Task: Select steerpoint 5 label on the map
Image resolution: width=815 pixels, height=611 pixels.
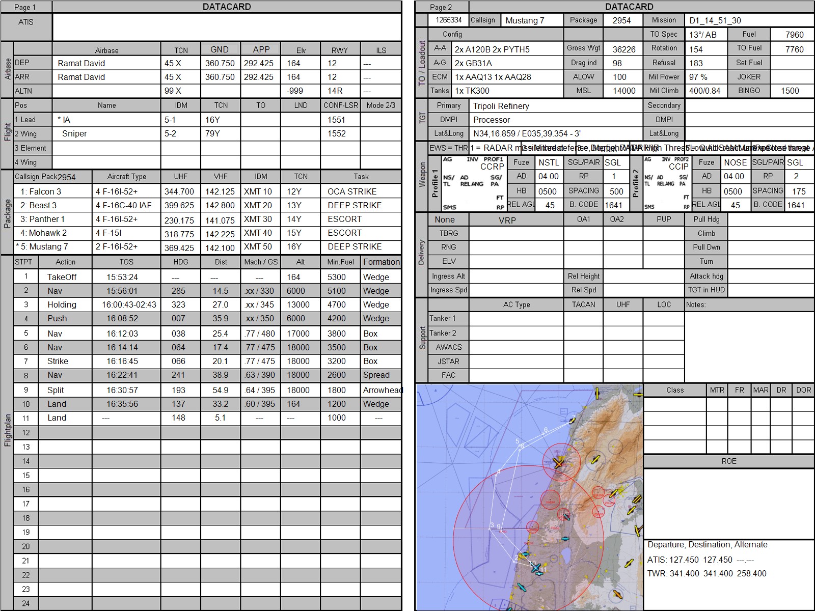Action: tap(517, 441)
